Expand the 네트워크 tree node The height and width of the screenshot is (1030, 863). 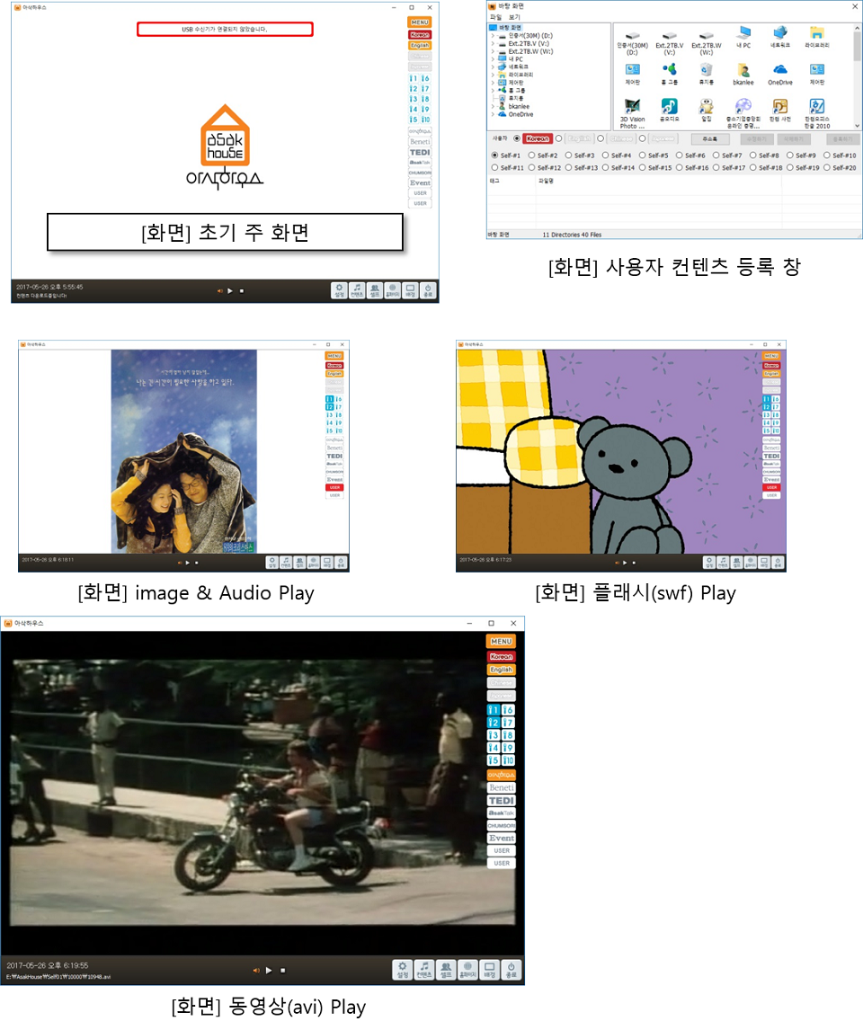coord(493,67)
